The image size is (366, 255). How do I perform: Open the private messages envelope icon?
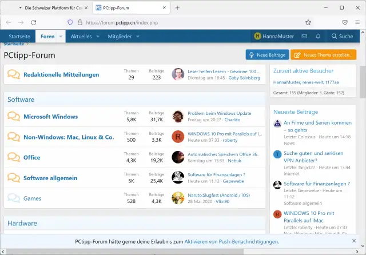(304, 36)
